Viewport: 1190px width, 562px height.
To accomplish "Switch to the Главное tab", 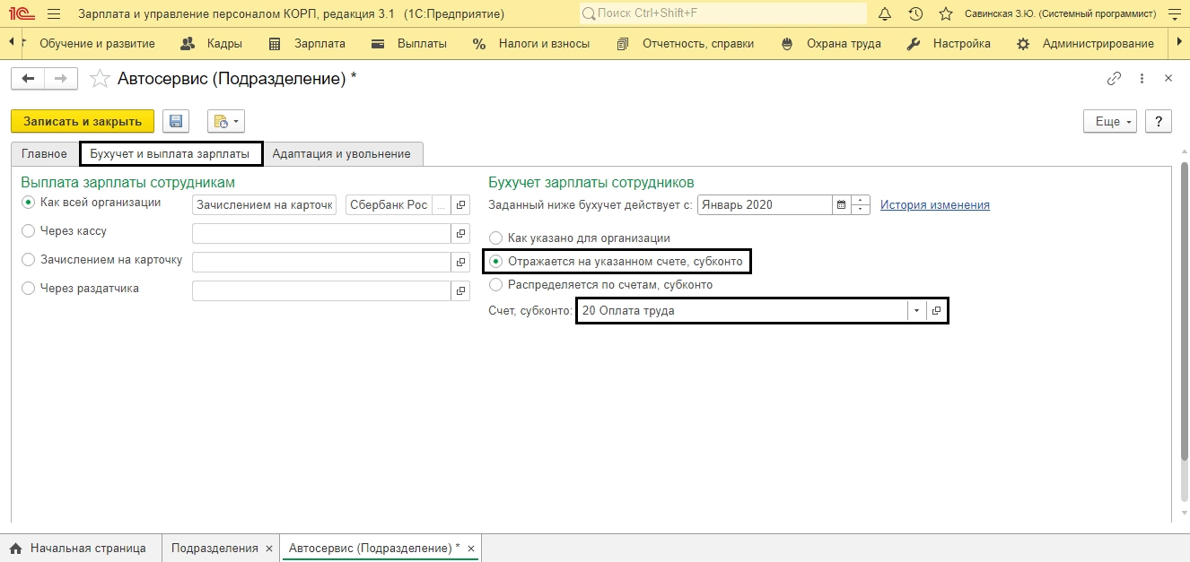I will [x=44, y=154].
